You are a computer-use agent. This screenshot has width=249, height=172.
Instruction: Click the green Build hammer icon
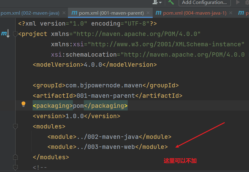[171, 2]
